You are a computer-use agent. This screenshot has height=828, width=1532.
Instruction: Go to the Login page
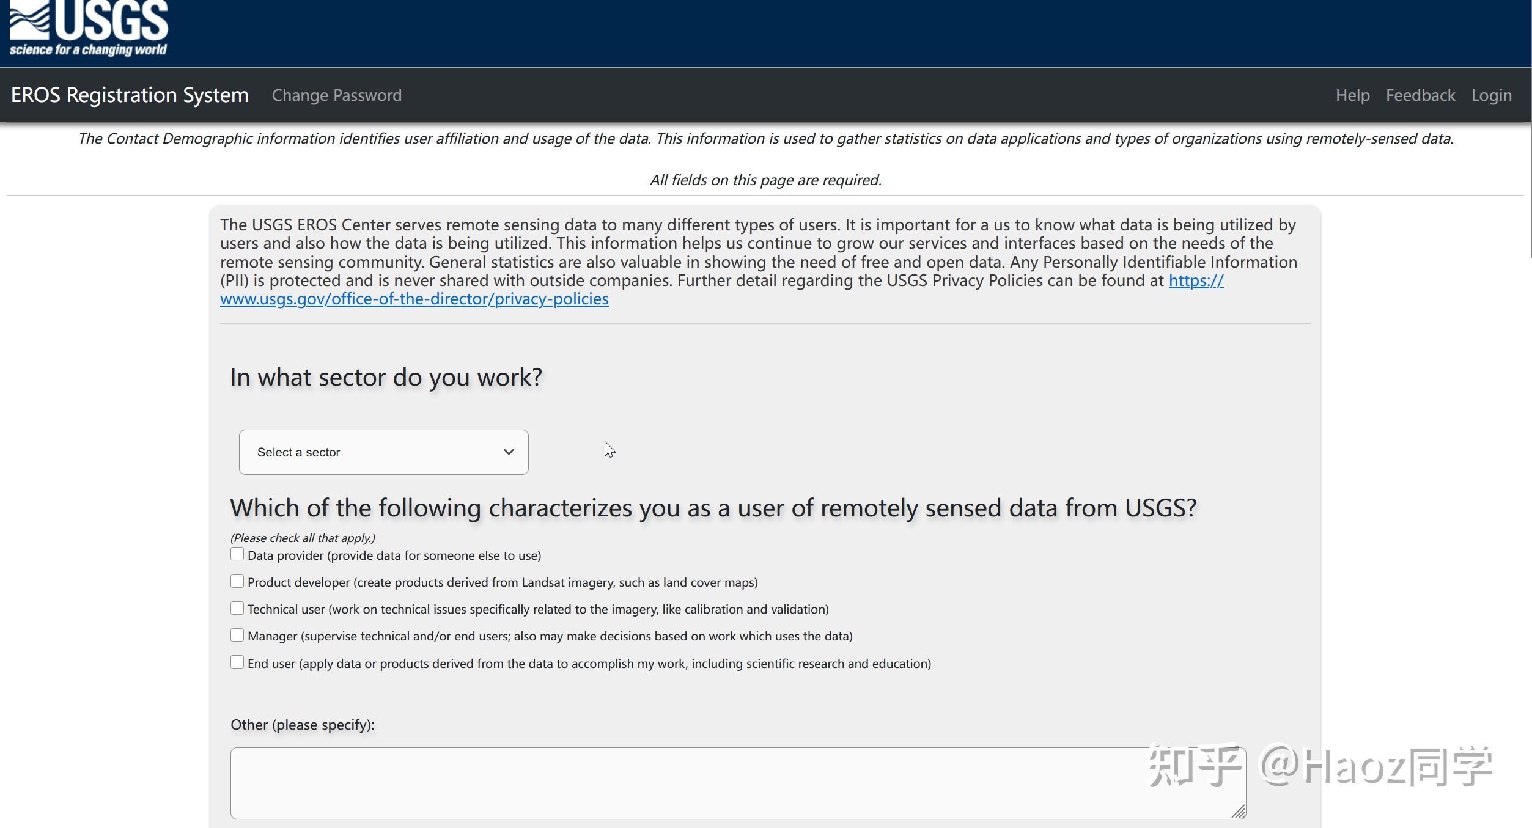tap(1491, 95)
